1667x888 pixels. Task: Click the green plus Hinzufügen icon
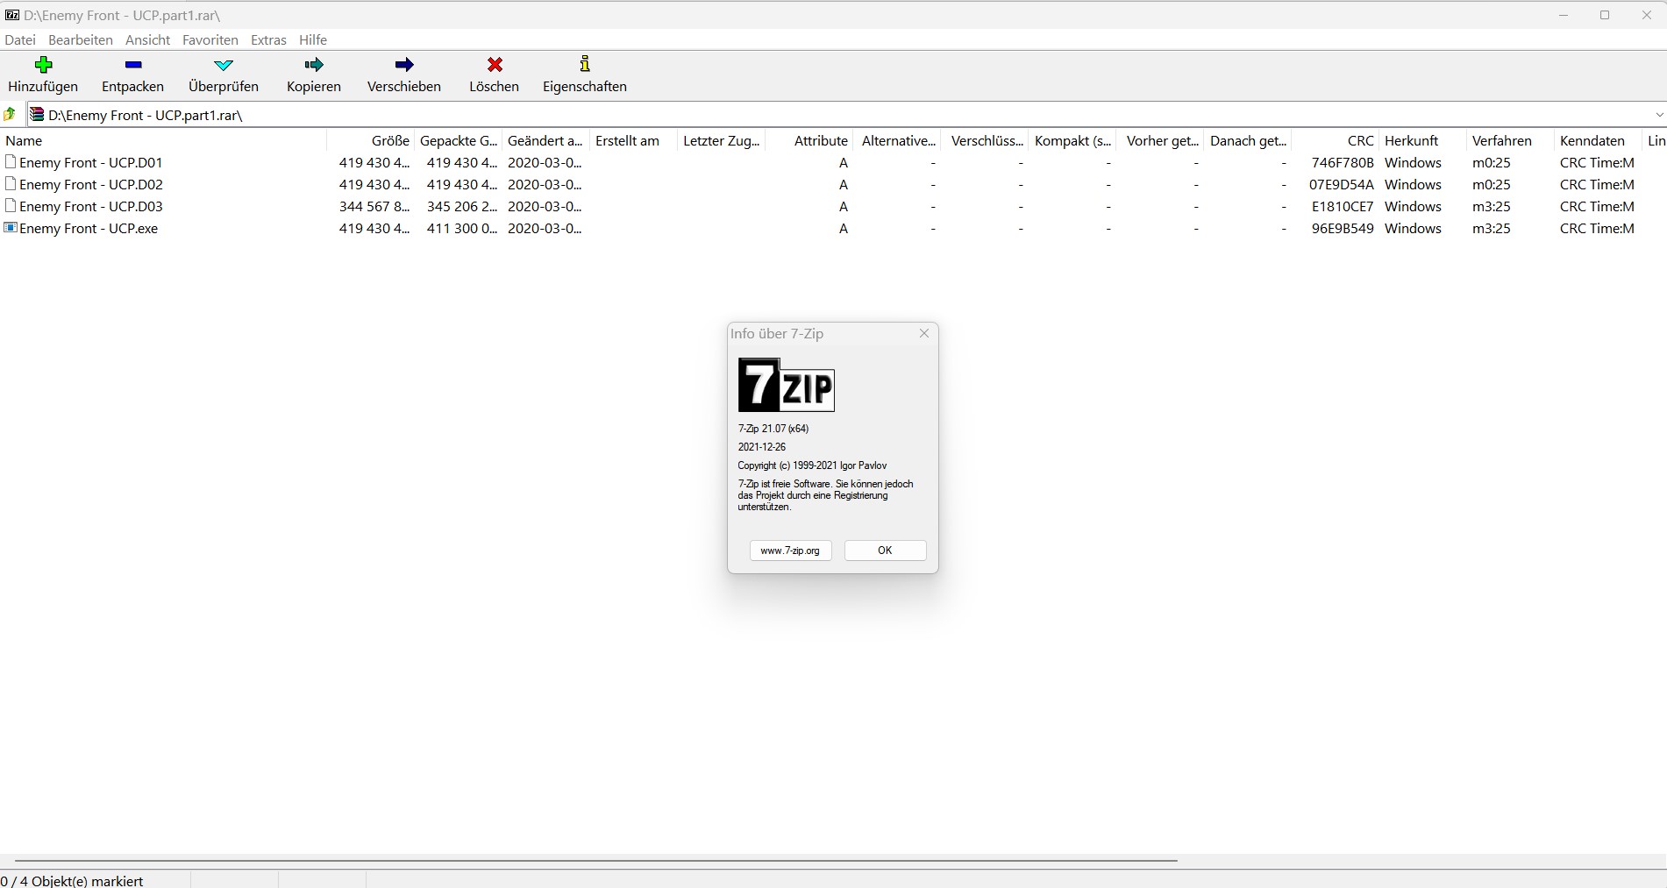click(x=43, y=65)
